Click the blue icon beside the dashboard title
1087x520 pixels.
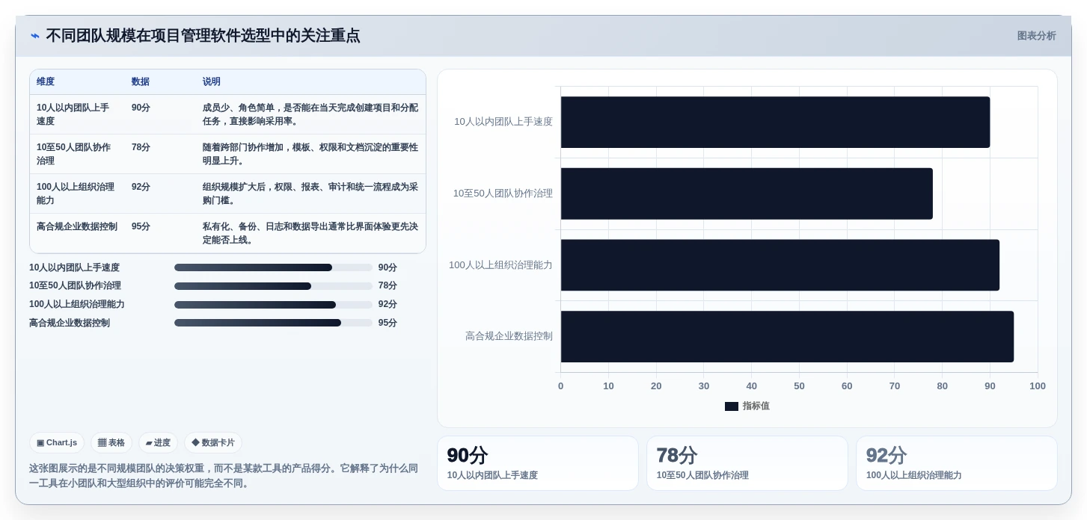point(35,36)
